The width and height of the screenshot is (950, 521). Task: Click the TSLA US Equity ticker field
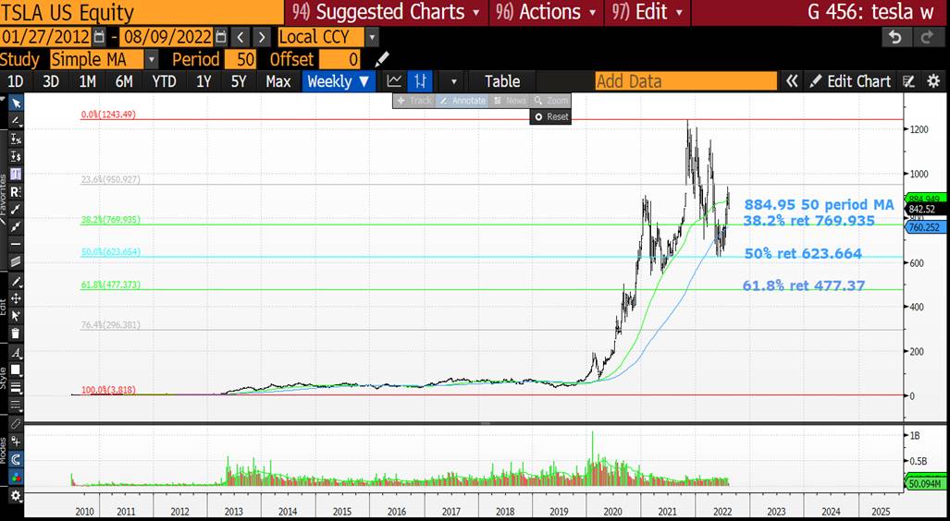142,12
